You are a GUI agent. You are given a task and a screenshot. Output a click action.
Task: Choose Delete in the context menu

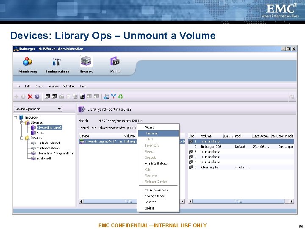tap(158, 208)
